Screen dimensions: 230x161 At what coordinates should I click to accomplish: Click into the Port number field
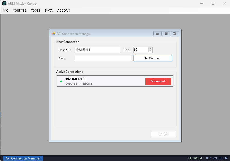141,50
